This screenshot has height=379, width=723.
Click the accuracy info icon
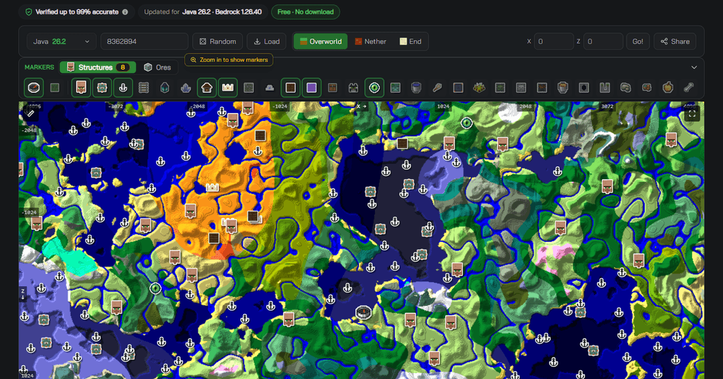coord(125,12)
